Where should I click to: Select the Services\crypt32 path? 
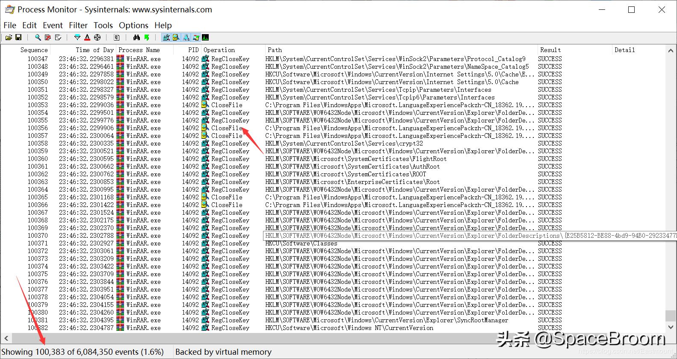(344, 143)
